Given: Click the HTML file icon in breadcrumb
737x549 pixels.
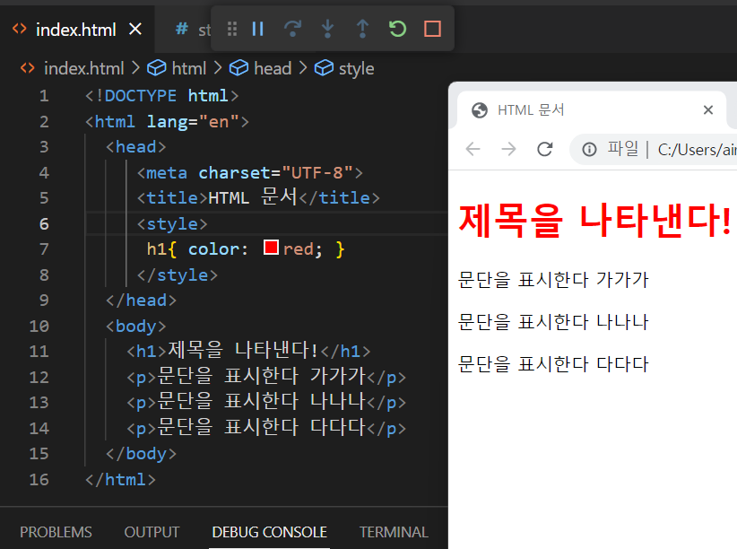Looking at the screenshot, I should (27, 68).
